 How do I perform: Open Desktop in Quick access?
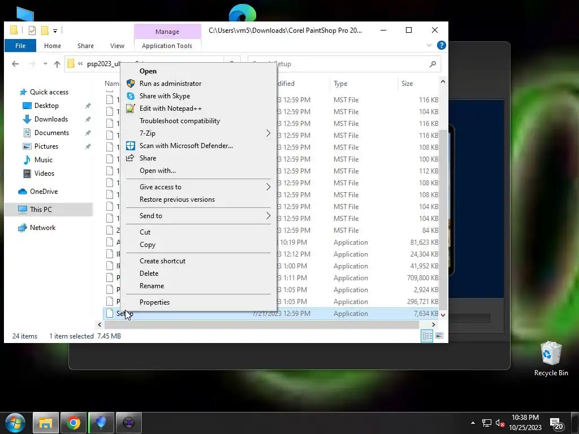click(46, 106)
